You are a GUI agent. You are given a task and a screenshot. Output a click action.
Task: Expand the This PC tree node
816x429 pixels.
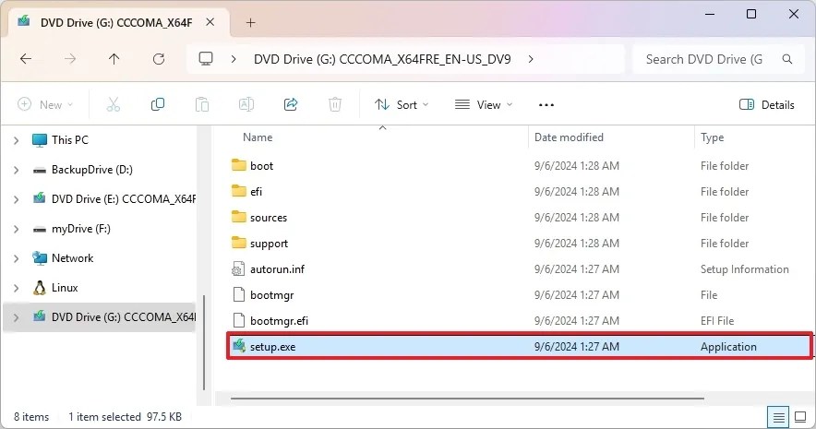click(x=16, y=140)
